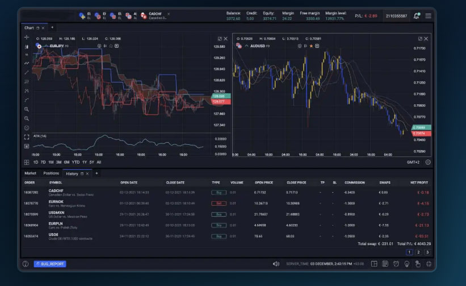The image size is (466, 286).
Task: Open the AUDUSD symbol selector
Action: tap(258, 46)
